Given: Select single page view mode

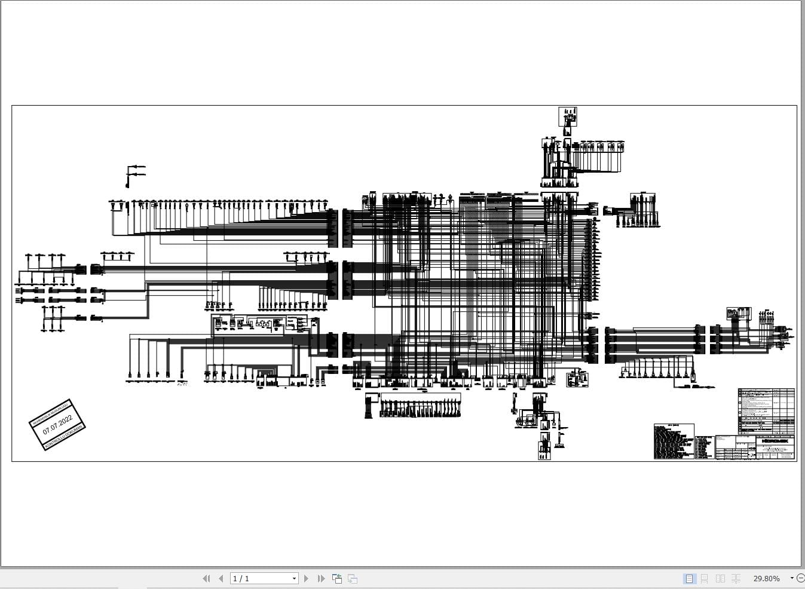Looking at the screenshot, I should pyautogui.click(x=689, y=578).
